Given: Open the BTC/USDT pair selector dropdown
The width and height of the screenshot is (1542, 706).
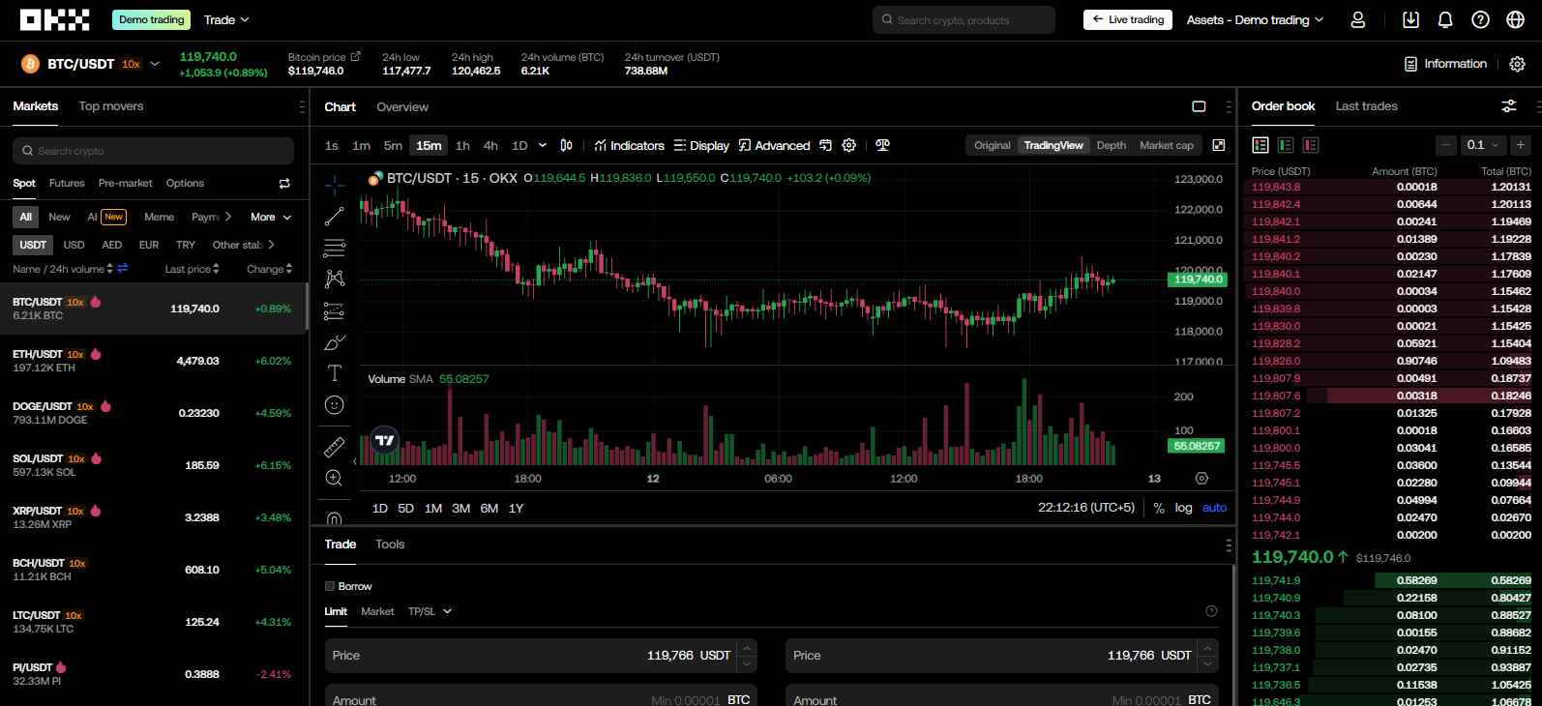Looking at the screenshot, I should point(155,64).
